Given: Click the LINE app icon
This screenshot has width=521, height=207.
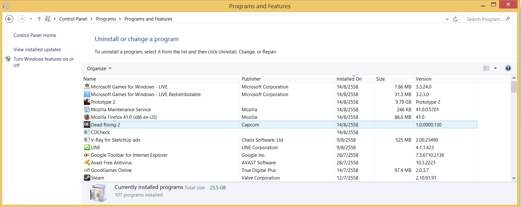Looking at the screenshot, I should (87, 148).
